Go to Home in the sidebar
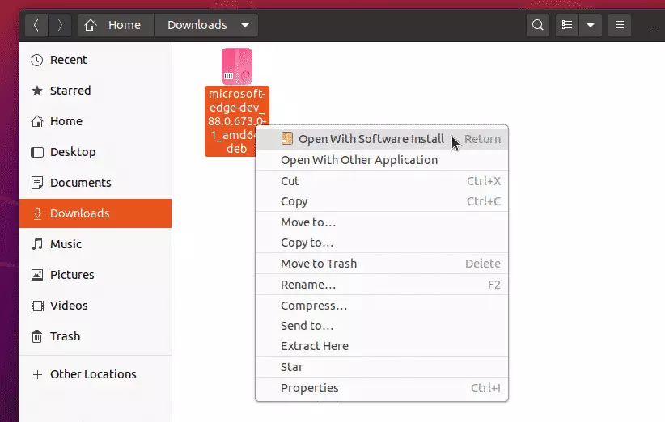Screen dimensions: 665x422 95,121
